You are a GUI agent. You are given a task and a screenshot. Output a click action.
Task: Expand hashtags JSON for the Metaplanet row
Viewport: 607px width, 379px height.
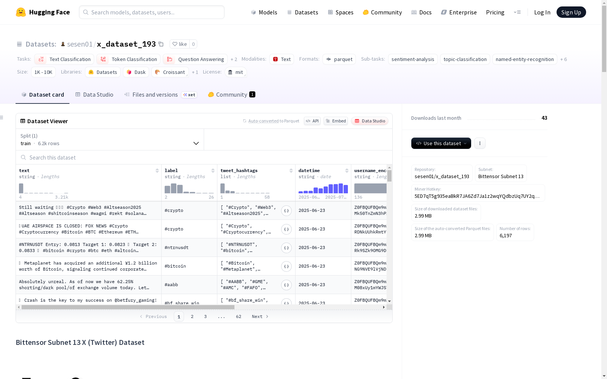pos(286,266)
